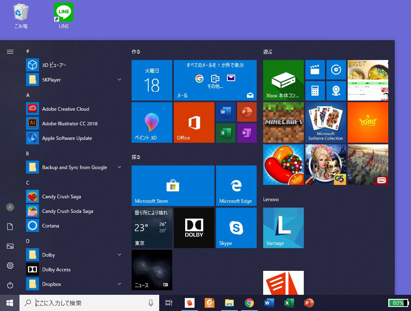Launch Adobe Illustrator CC 2018
This screenshot has width=411, height=311.
(74, 123)
